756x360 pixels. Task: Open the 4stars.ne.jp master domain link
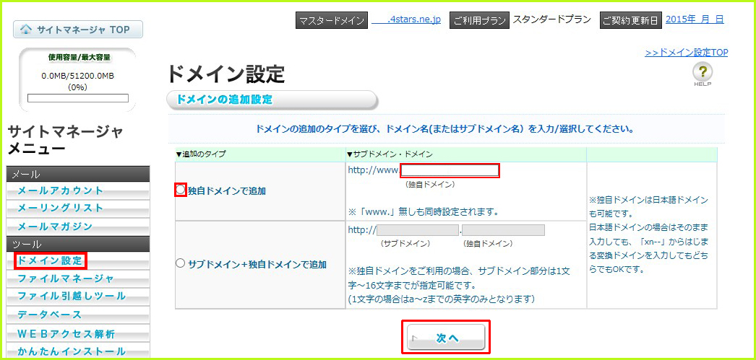(x=405, y=19)
